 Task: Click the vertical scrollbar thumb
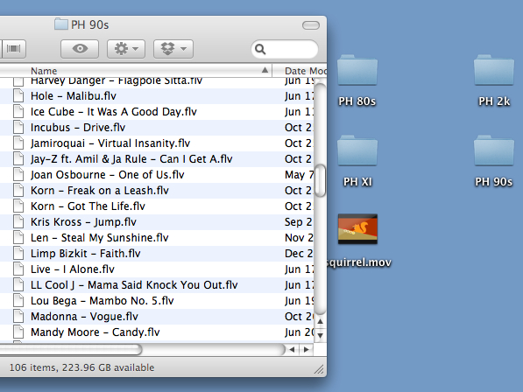click(321, 180)
